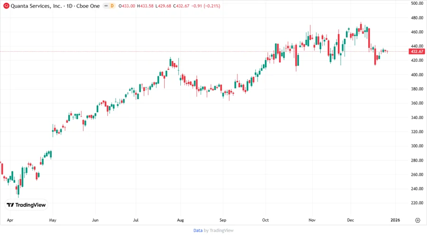Viewport: 427px width, 236px height.
Task: Click the 400.00 price axis label
Action: [x=417, y=74]
